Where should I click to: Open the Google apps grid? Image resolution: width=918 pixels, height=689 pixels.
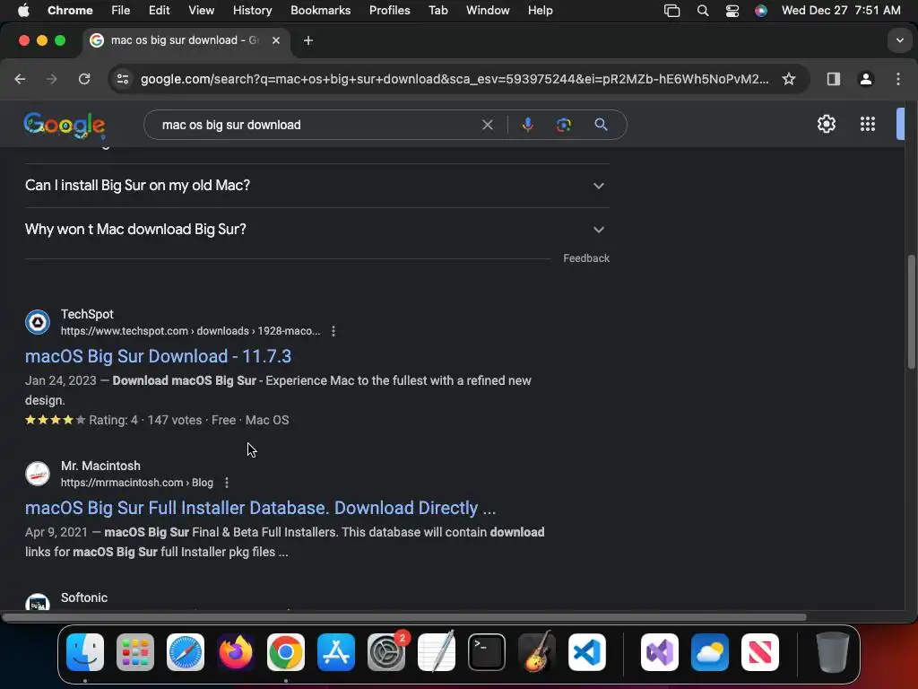pyautogui.click(x=868, y=124)
